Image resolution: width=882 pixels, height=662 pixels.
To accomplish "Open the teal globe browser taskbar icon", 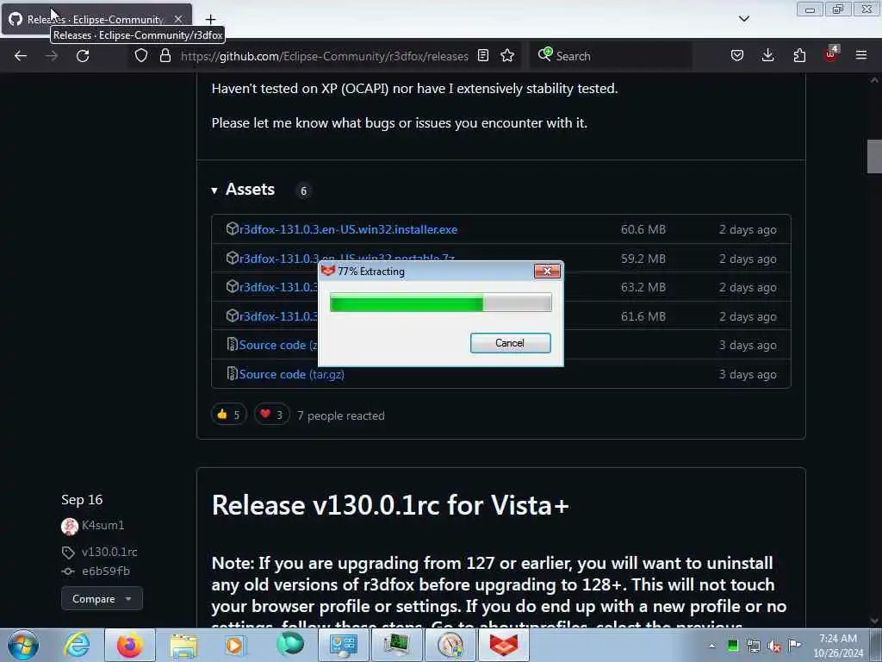I will (290, 645).
